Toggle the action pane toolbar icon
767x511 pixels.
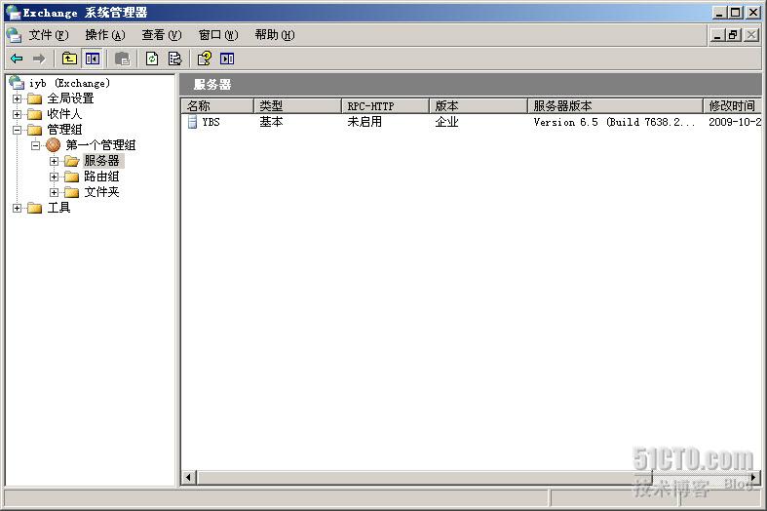coord(227,59)
